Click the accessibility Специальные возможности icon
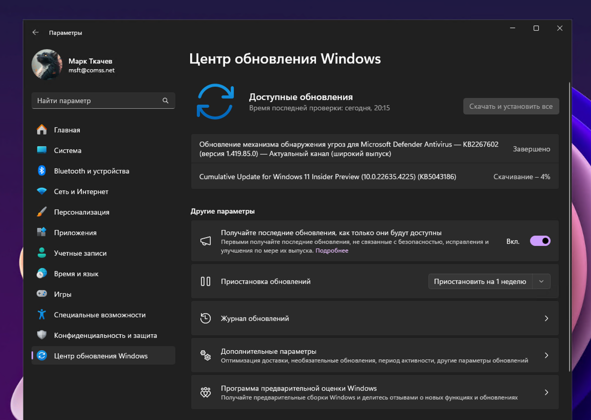Screen dimensions: 591x420 [42, 314]
